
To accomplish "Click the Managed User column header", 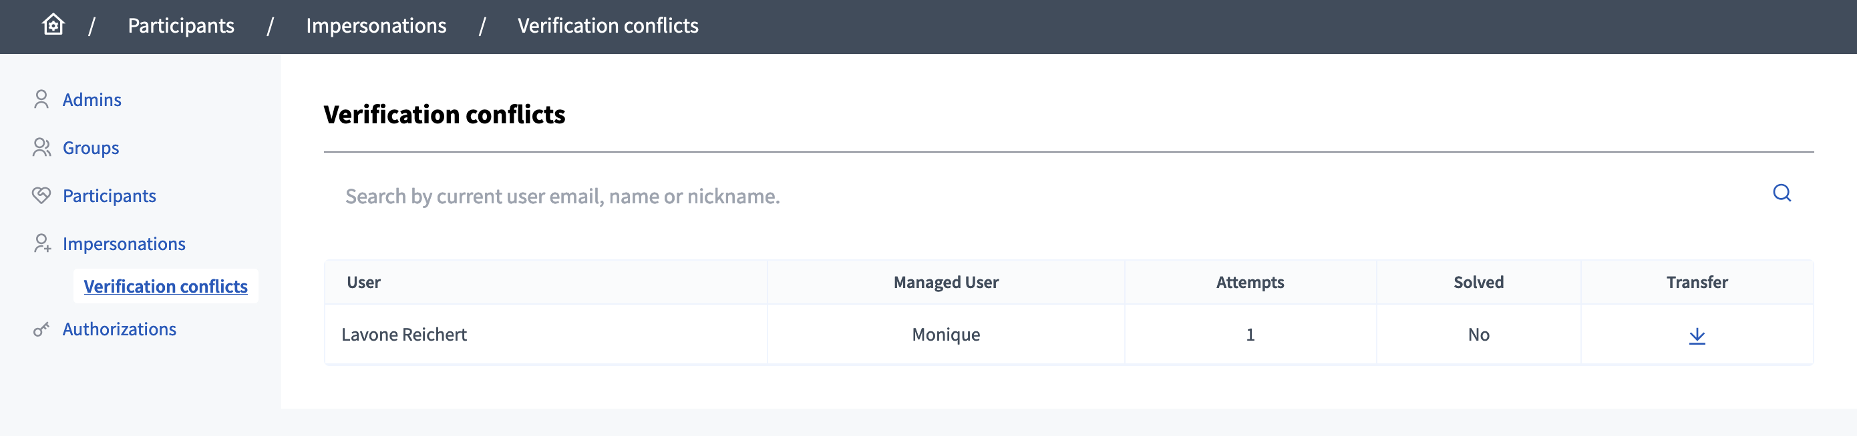I will pos(945,283).
